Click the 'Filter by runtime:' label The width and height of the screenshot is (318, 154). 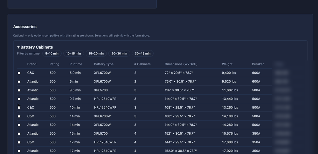pos(29,53)
